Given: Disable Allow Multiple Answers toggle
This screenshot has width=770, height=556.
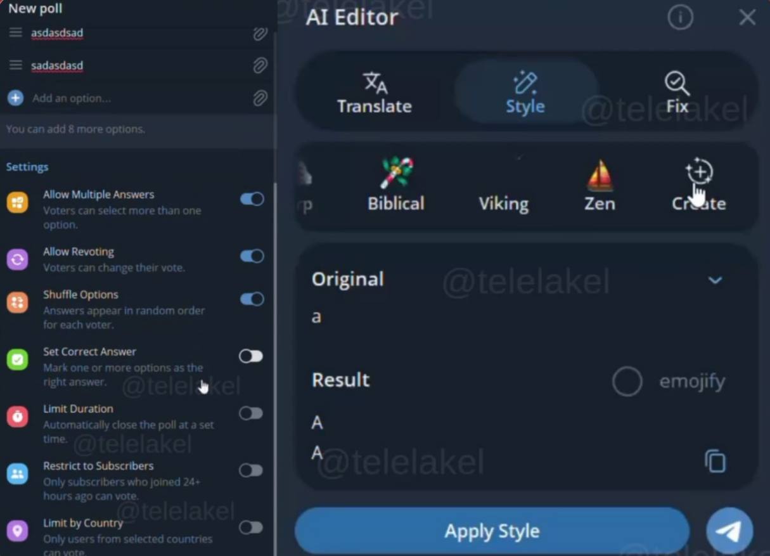Looking at the screenshot, I should pyautogui.click(x=252, y=199).
